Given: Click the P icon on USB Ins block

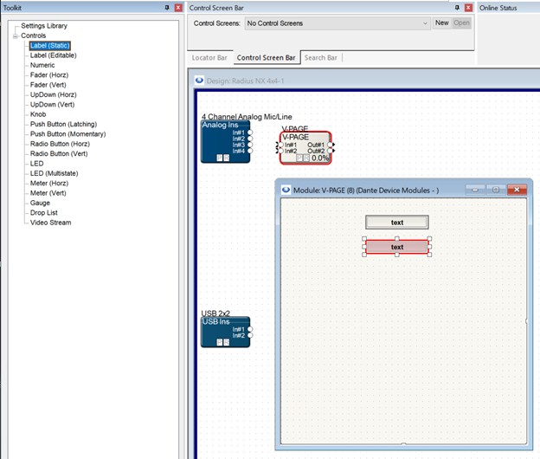Looking at the screenshot, I should pos(220,342).
